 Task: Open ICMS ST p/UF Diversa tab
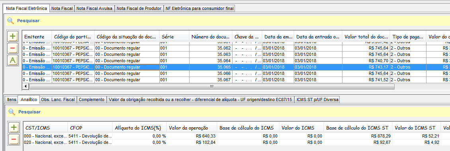318,99
